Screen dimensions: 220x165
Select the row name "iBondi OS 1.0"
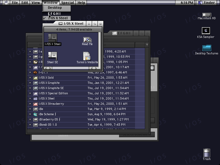click(48, 125)
